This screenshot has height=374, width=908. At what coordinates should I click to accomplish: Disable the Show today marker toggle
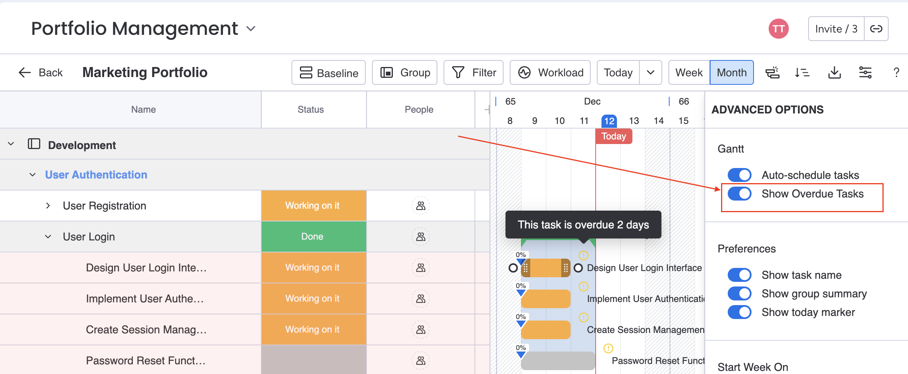[x=739, y=312]
